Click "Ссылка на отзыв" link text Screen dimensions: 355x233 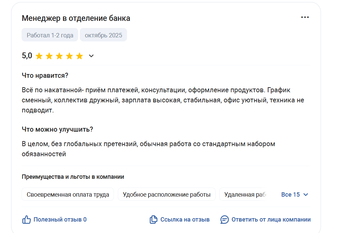(x=185, y=220)
